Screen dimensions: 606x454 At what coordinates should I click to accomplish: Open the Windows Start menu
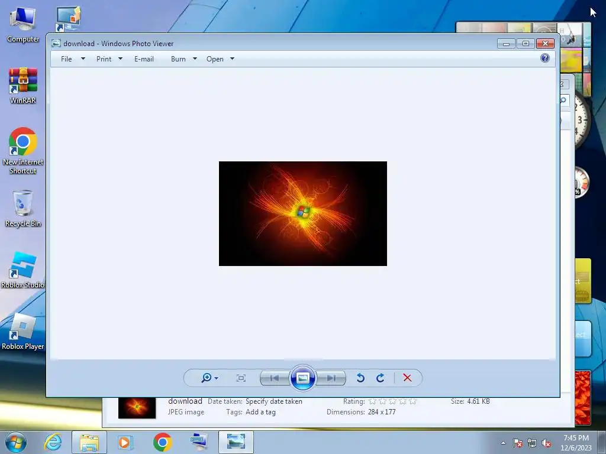16,442
